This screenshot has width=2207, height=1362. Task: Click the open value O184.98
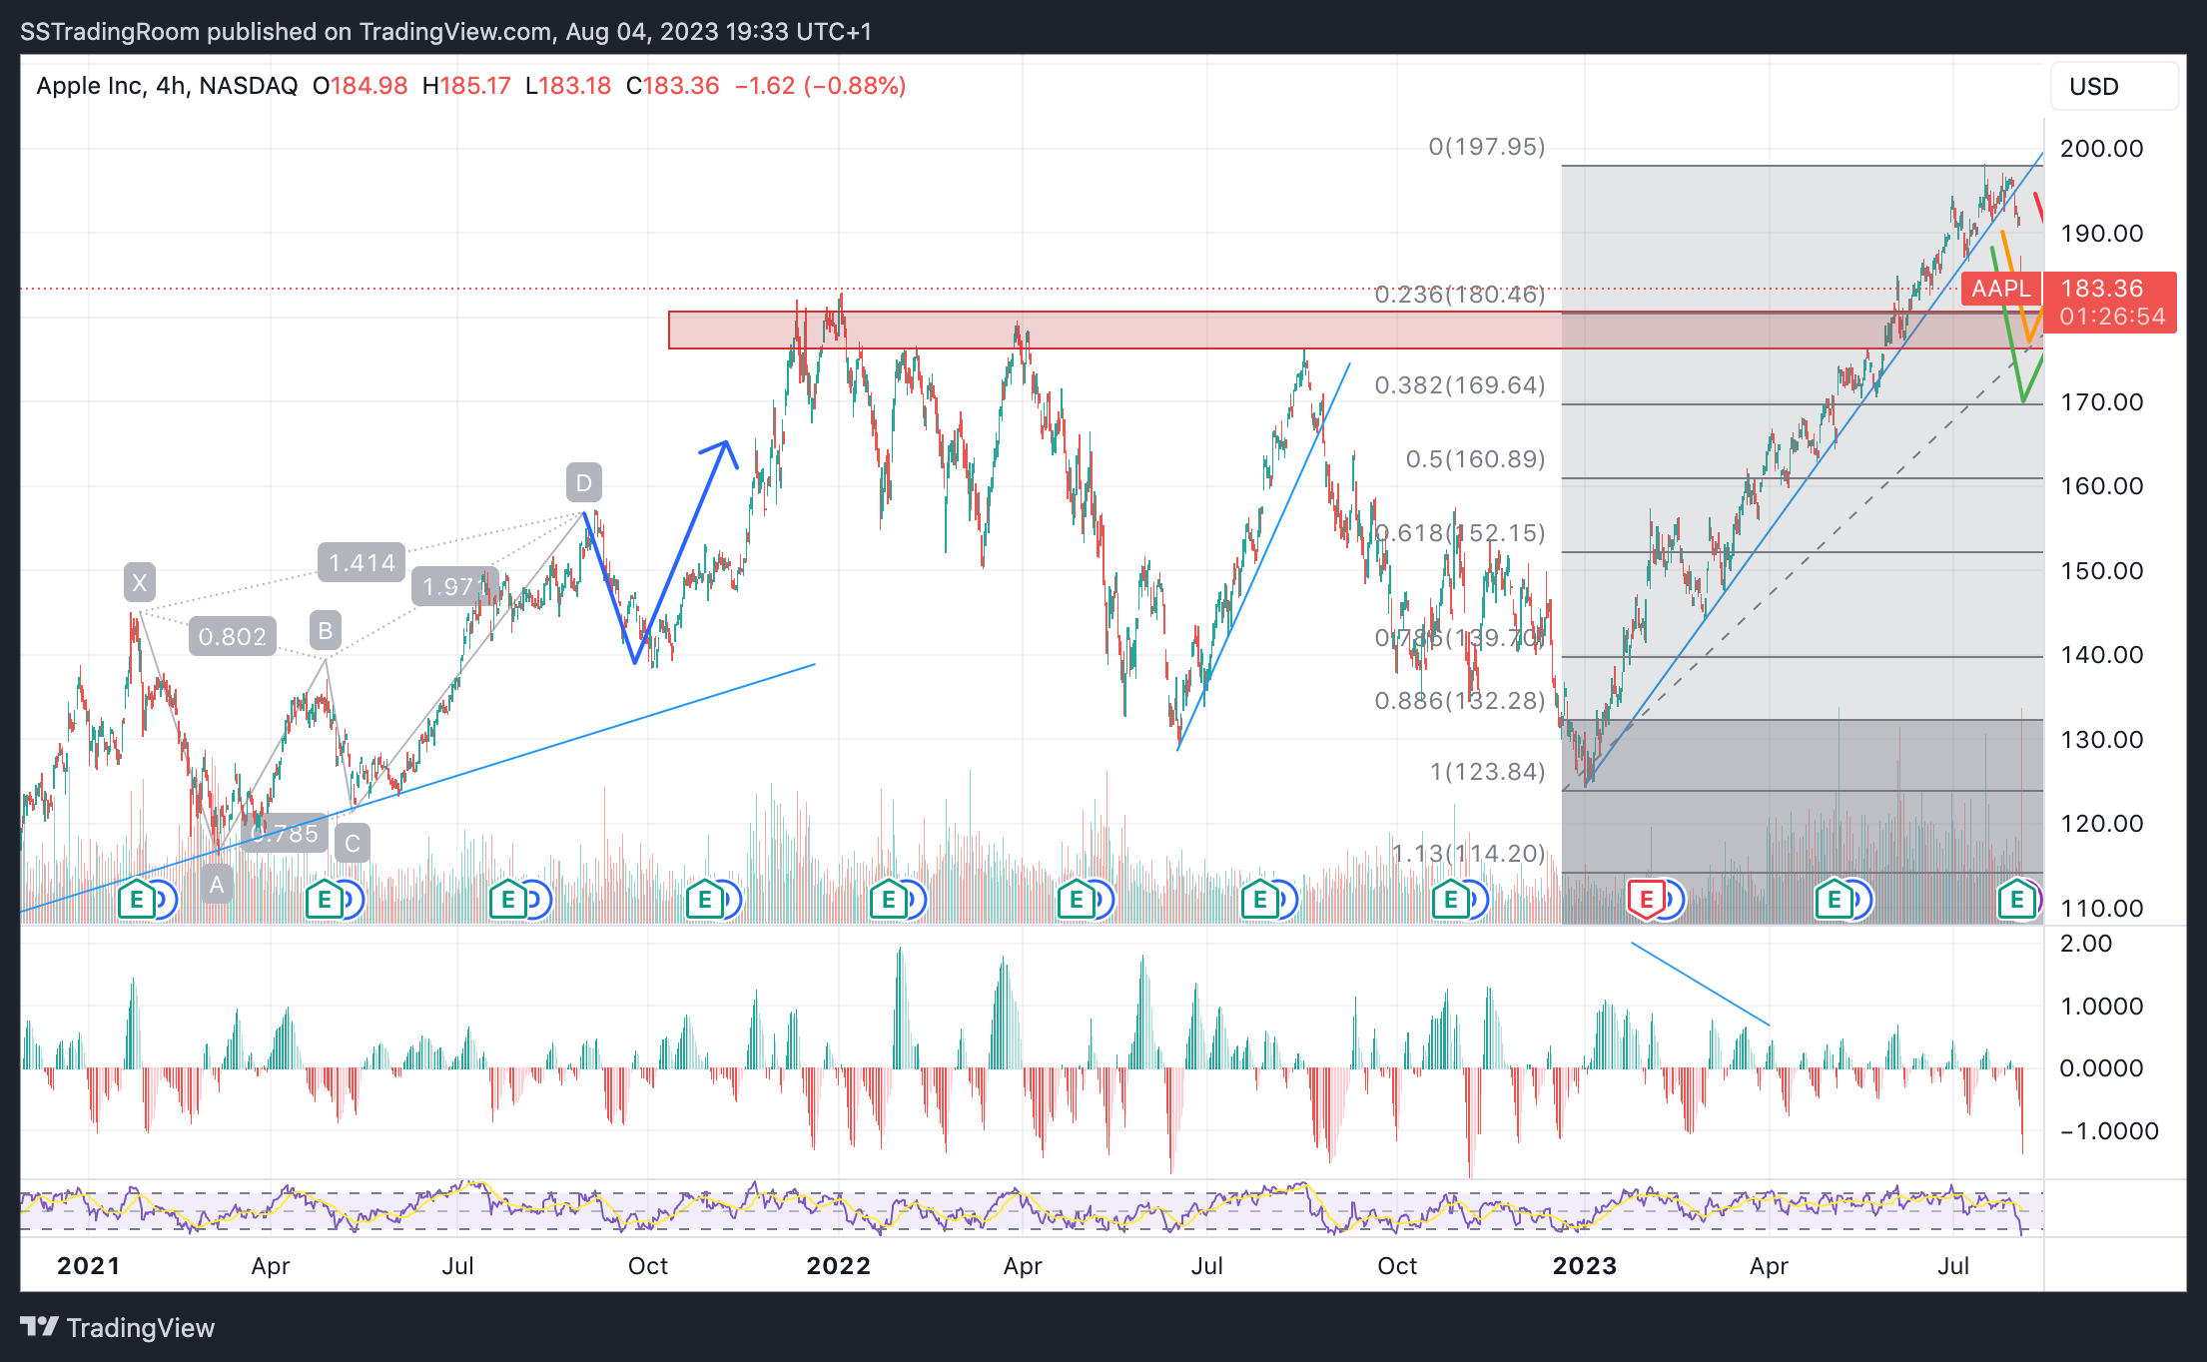(360, 86)
